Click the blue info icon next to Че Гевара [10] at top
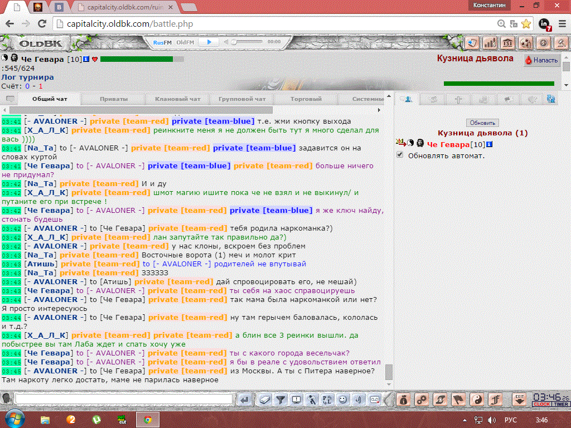571x428 pixels. tap(86, 59)
